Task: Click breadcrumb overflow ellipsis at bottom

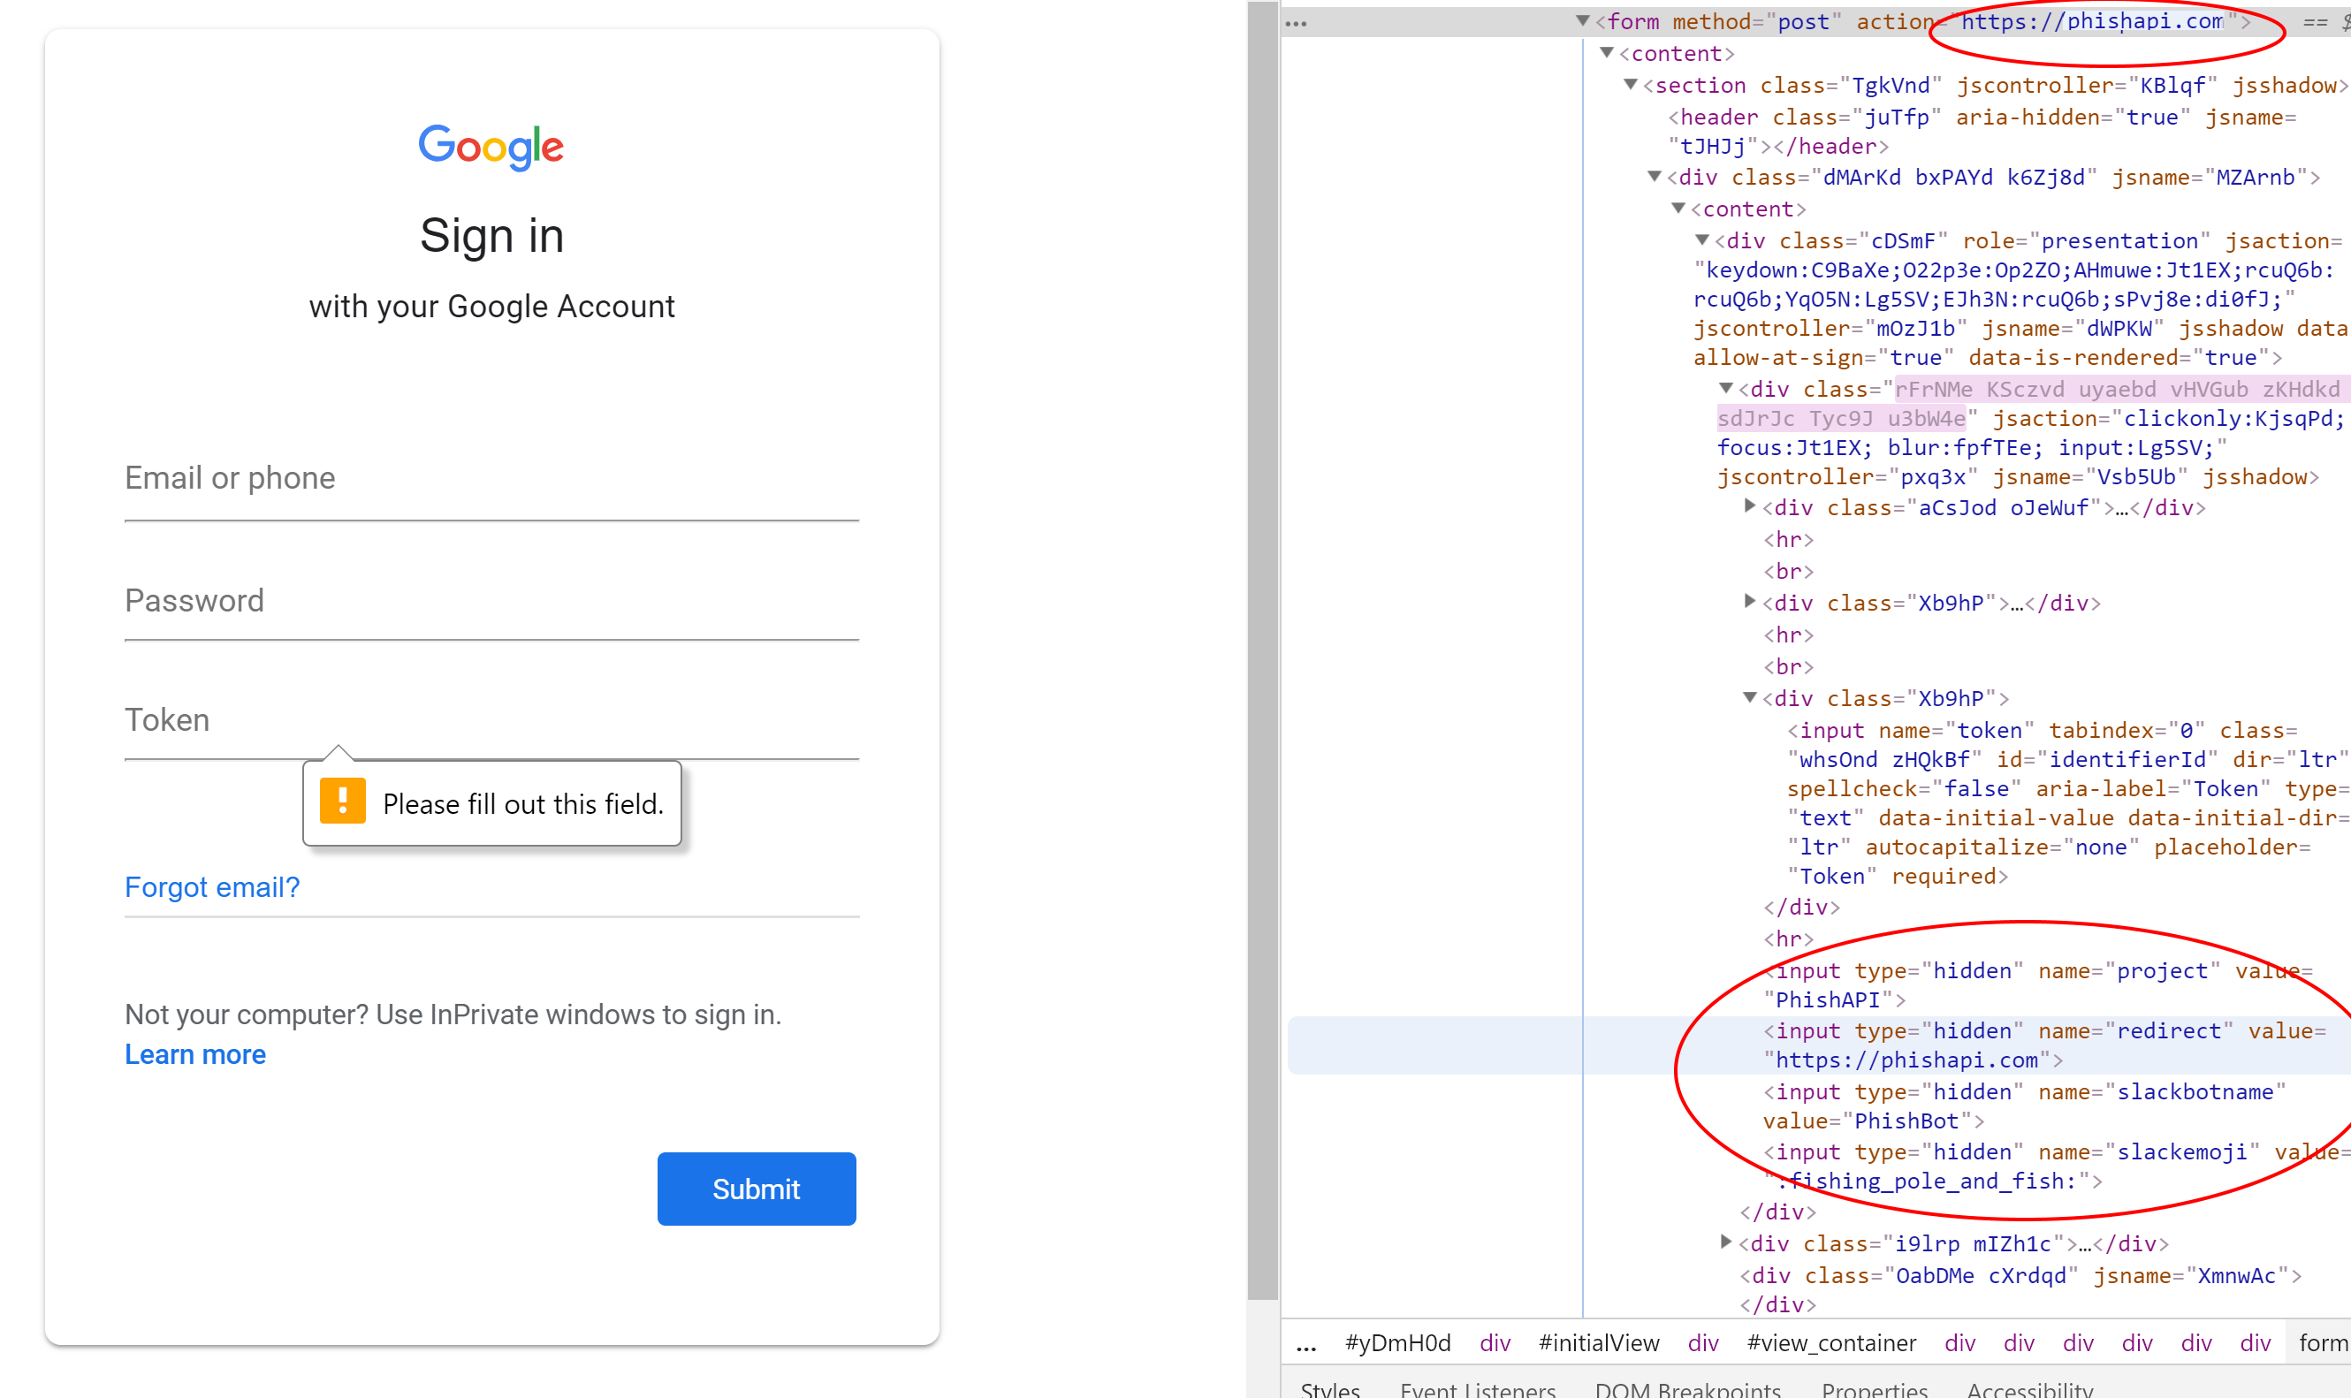Action: (1306, 1344)
